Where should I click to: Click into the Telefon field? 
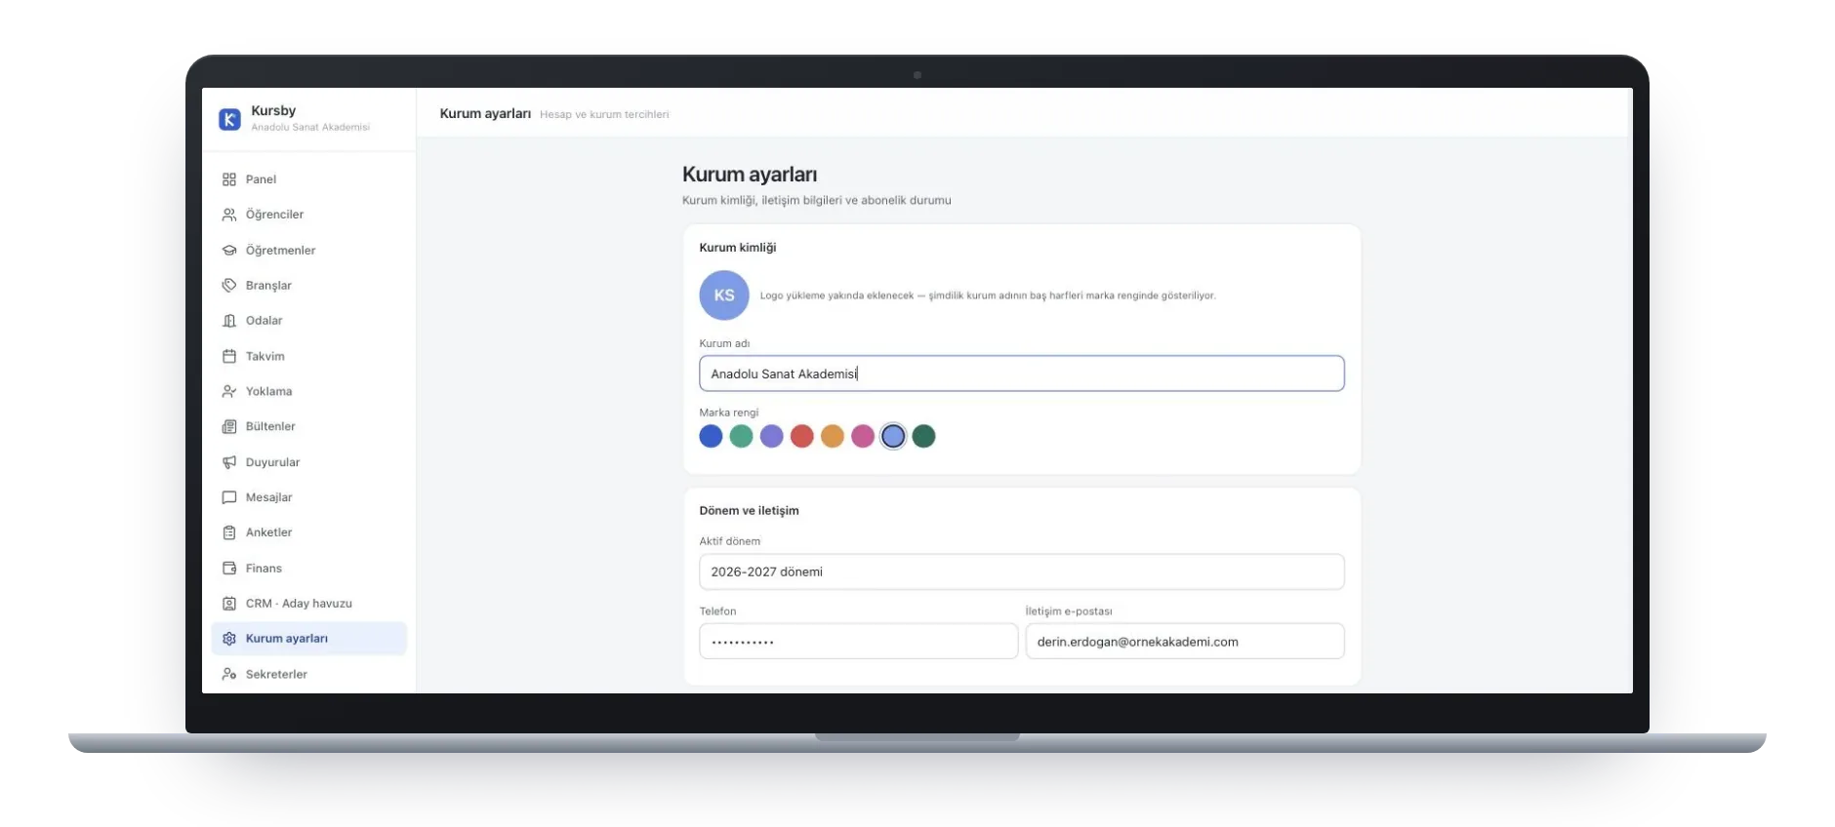coord(859,642)
